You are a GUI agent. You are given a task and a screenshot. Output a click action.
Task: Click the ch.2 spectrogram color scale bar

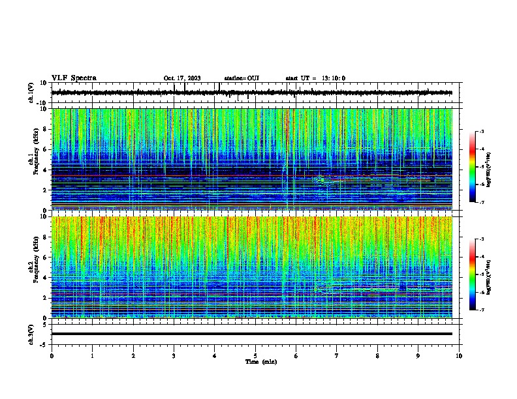pos(473,274)
